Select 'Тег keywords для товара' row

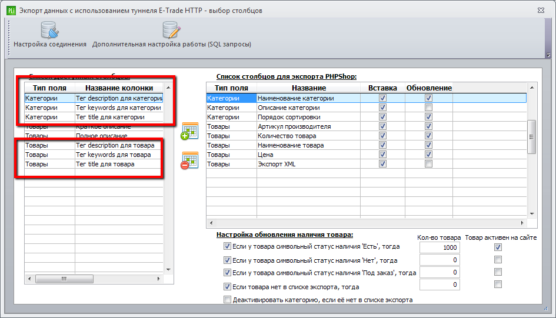[94, 155]
